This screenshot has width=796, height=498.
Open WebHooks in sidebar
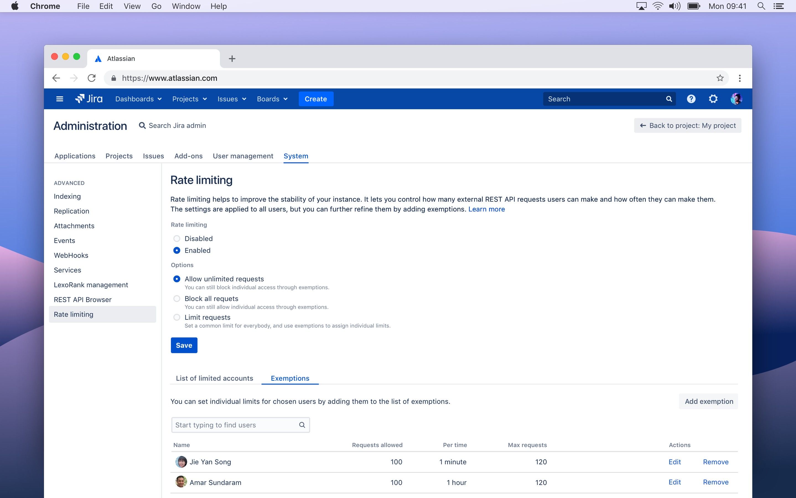click(x=71, y=255)
